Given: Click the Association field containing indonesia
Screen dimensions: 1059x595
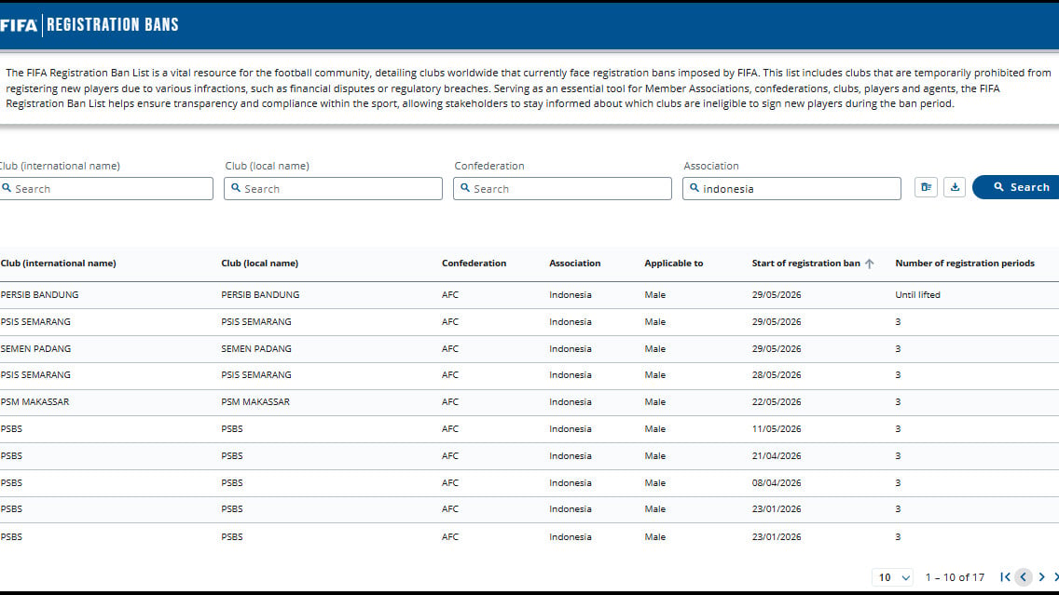Looking at the screenshot, I should (791, 188).
